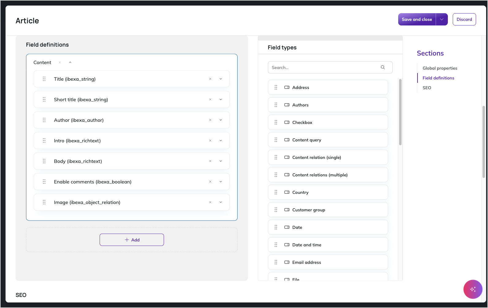
Task: Expand the Short title field settings
Action: pyautogui.click(x=221, y=99)
